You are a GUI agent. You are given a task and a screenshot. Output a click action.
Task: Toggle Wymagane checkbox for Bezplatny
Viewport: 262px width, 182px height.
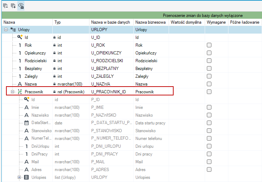click(x=209, y=69)
